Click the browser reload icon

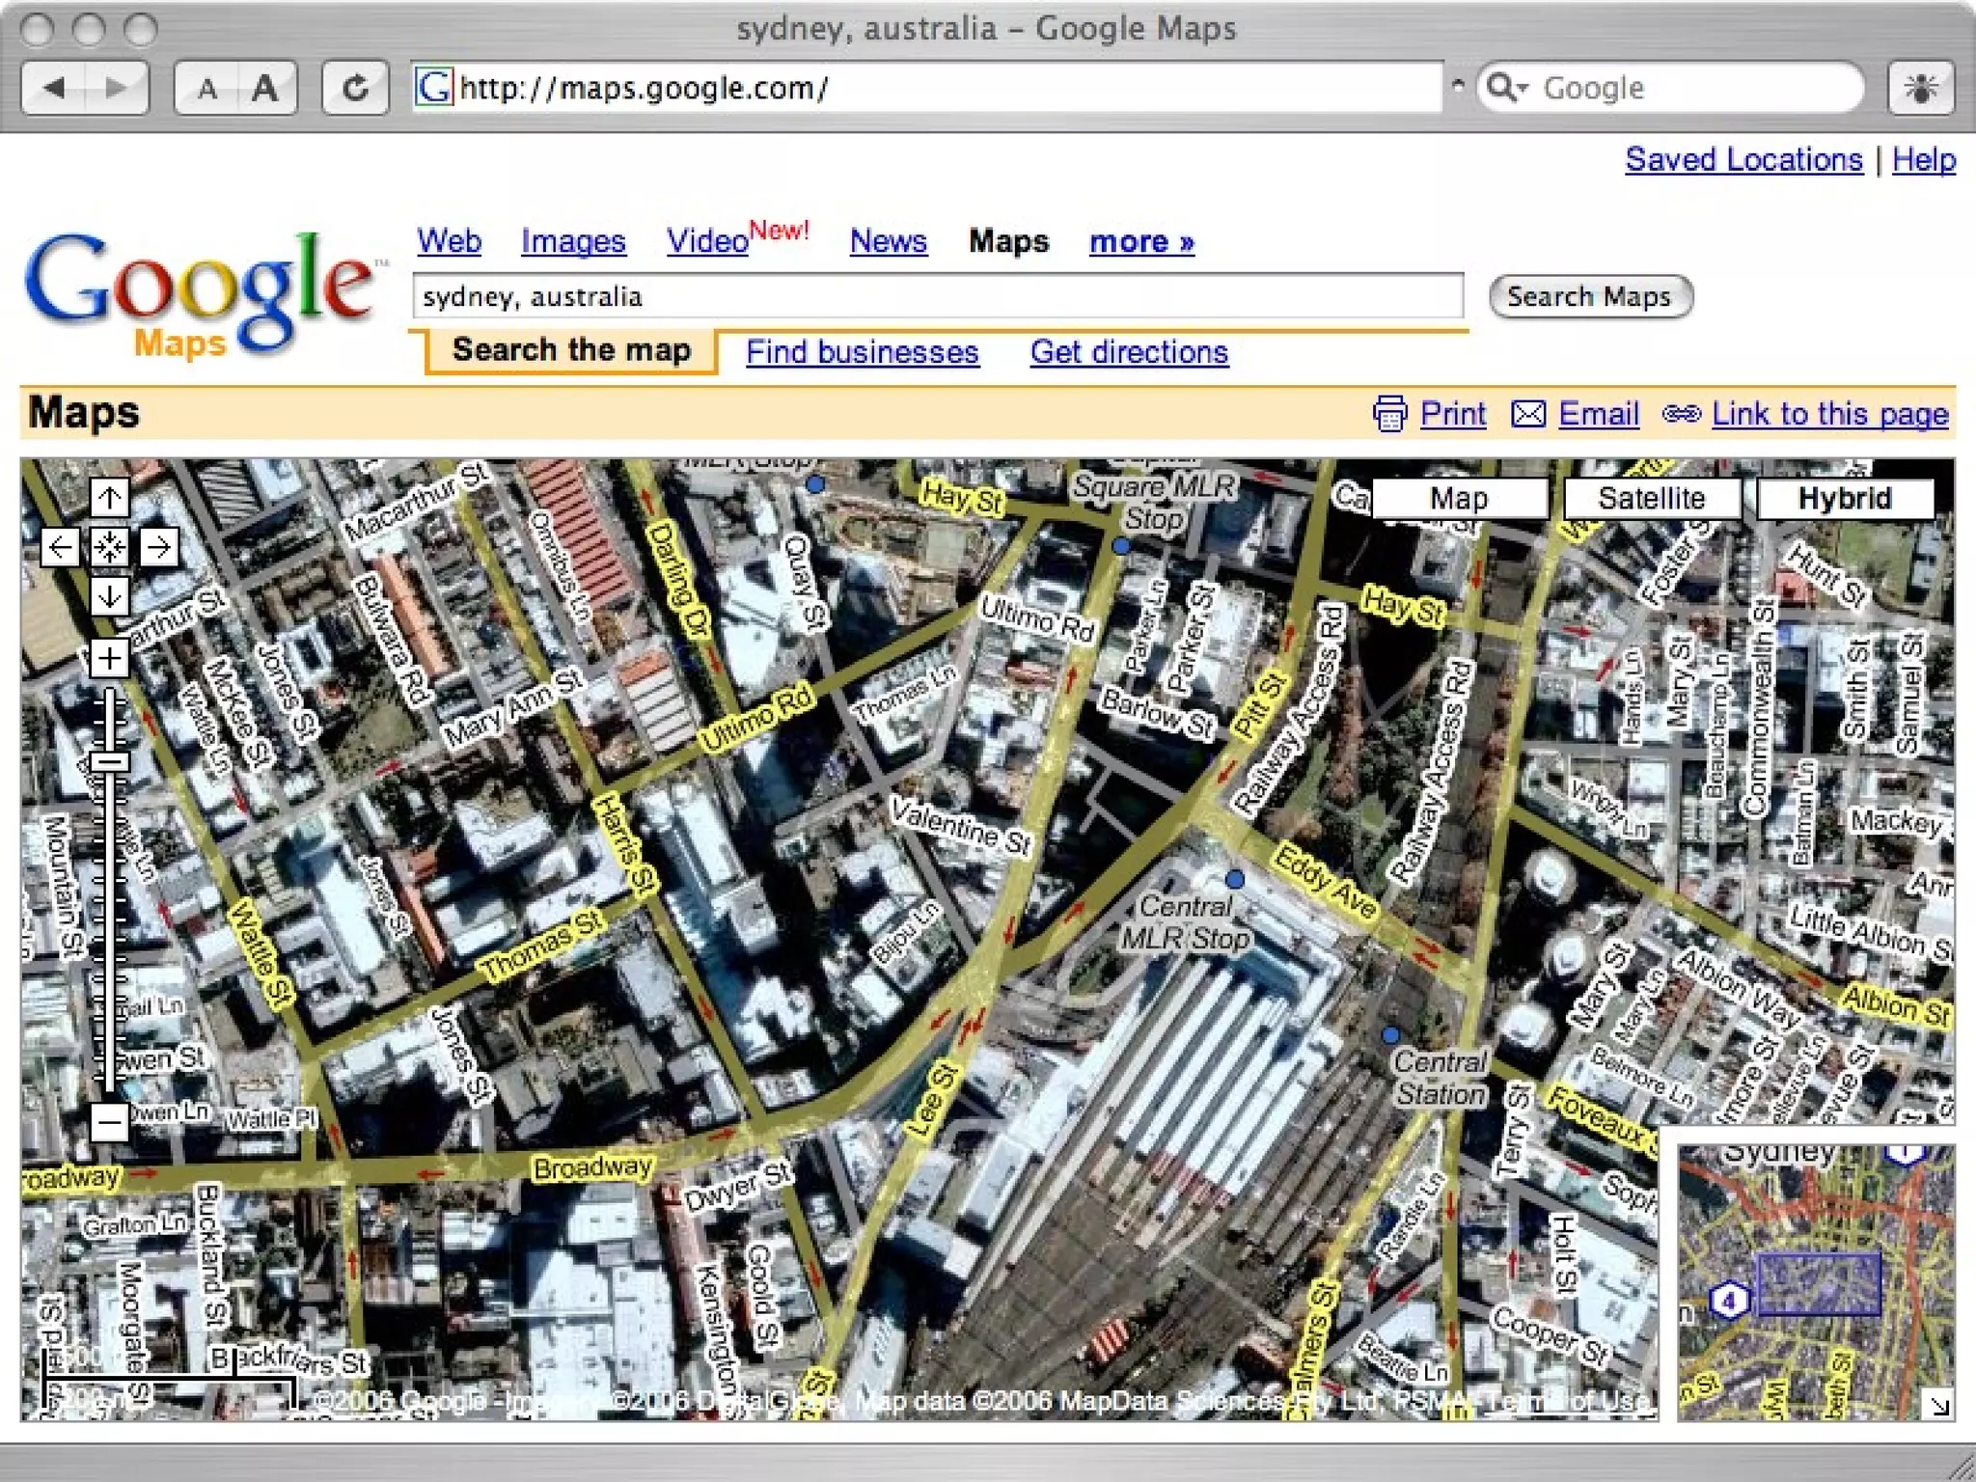coord(355,89)
